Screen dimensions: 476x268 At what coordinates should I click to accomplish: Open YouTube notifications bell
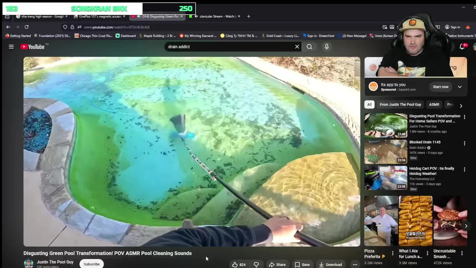pos(462,47)
